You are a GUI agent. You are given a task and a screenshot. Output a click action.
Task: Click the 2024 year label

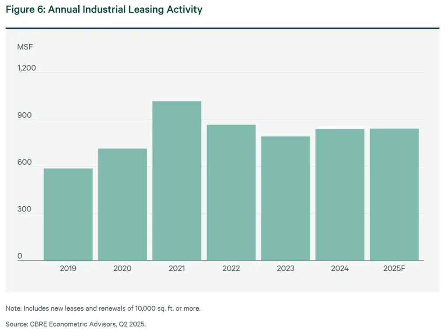click(340, 268)
